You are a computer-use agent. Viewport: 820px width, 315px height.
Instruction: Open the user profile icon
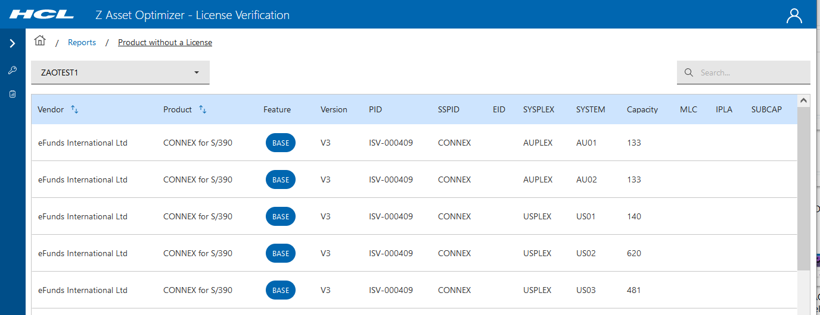click(x=794, y=15)
